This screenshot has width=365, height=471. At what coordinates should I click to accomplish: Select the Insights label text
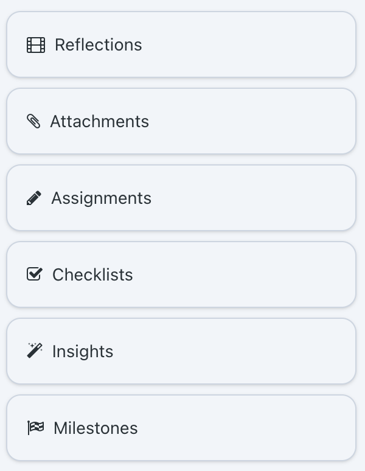click(x=83, y=352)
